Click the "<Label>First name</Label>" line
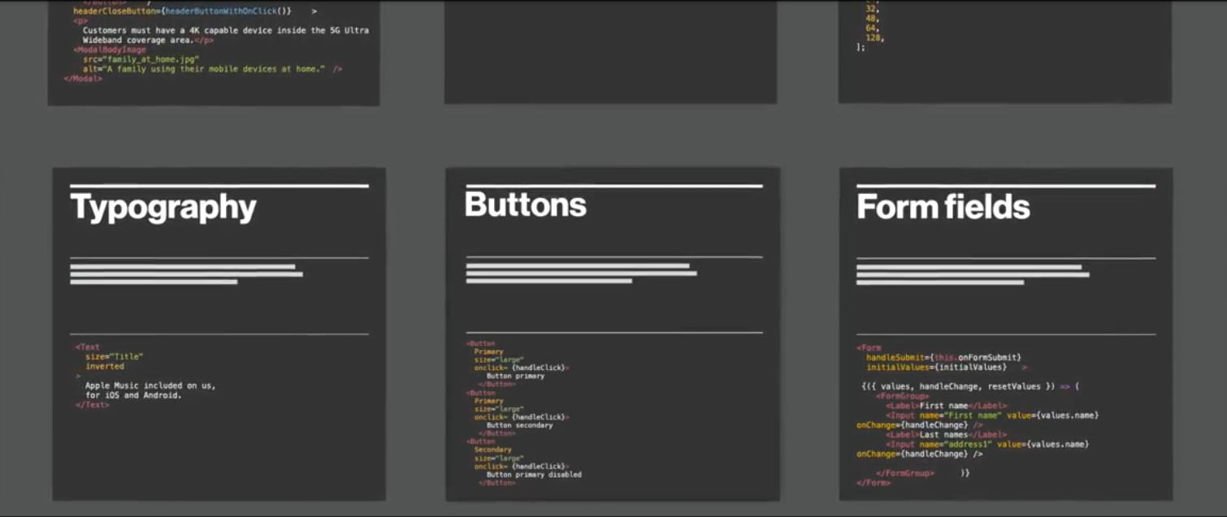Viewport: 1227px width, 517px height. [947, 406]
